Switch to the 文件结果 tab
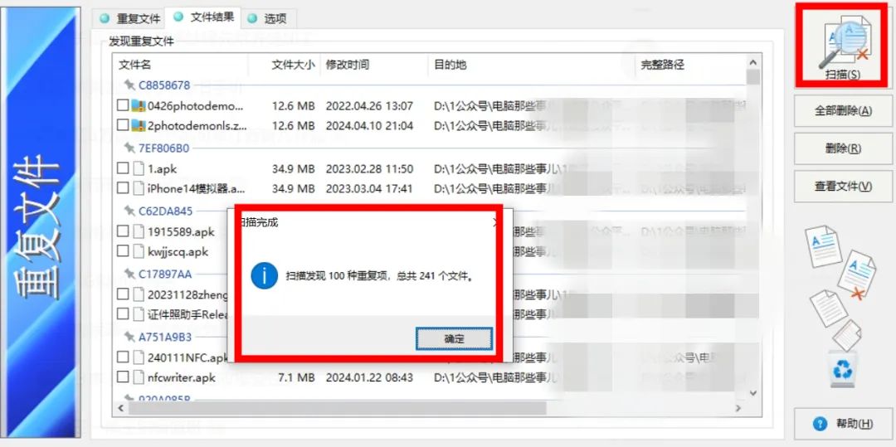This screenshot has height=447, width=896. click(x=203, y=17)
